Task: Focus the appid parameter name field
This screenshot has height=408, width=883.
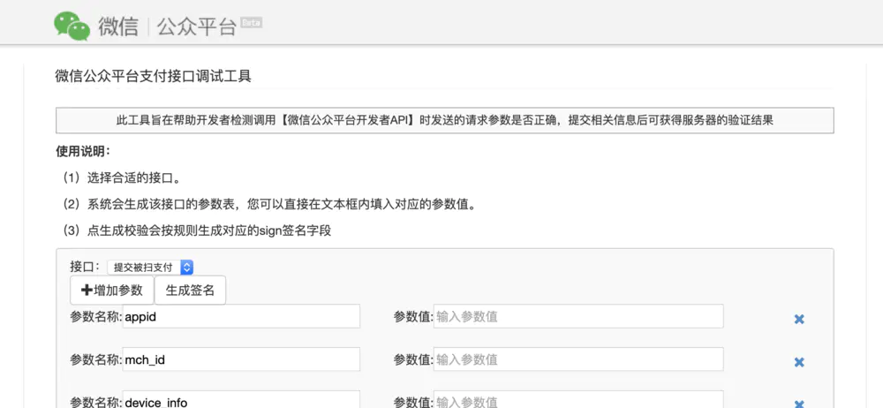Action: (241, 317)
